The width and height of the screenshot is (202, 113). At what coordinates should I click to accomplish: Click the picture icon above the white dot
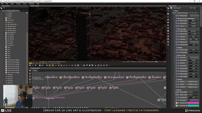click(x=168, y=42)
